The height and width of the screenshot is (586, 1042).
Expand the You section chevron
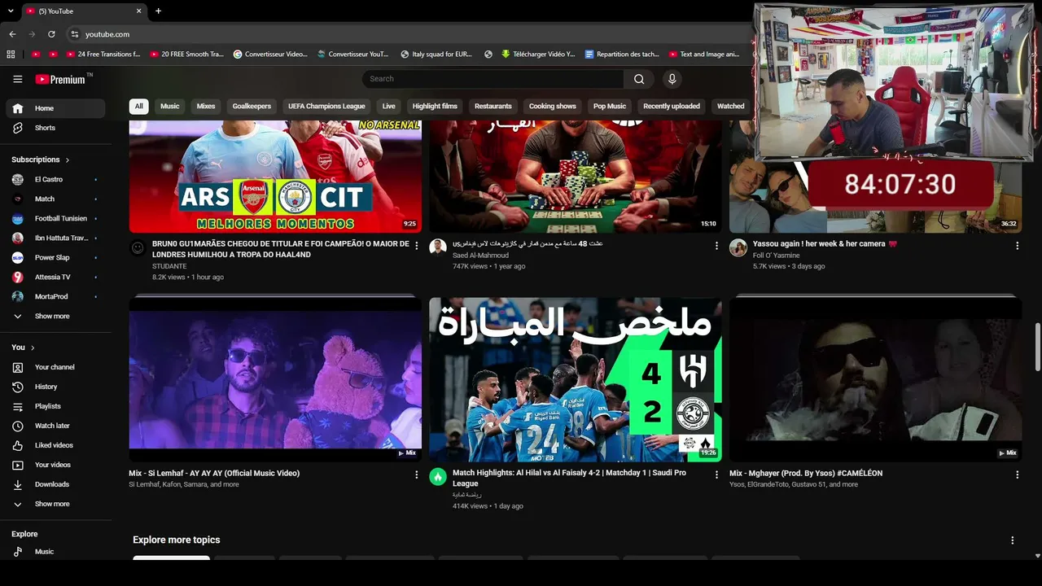point(33,348)
